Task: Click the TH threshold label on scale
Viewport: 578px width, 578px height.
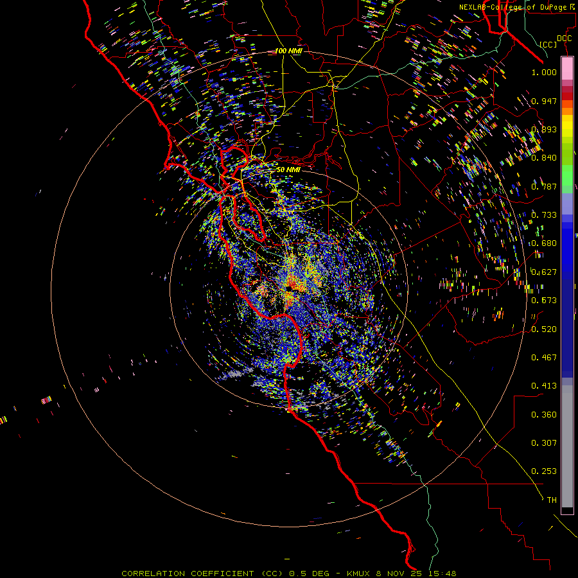Action: [x=552, y=500]
